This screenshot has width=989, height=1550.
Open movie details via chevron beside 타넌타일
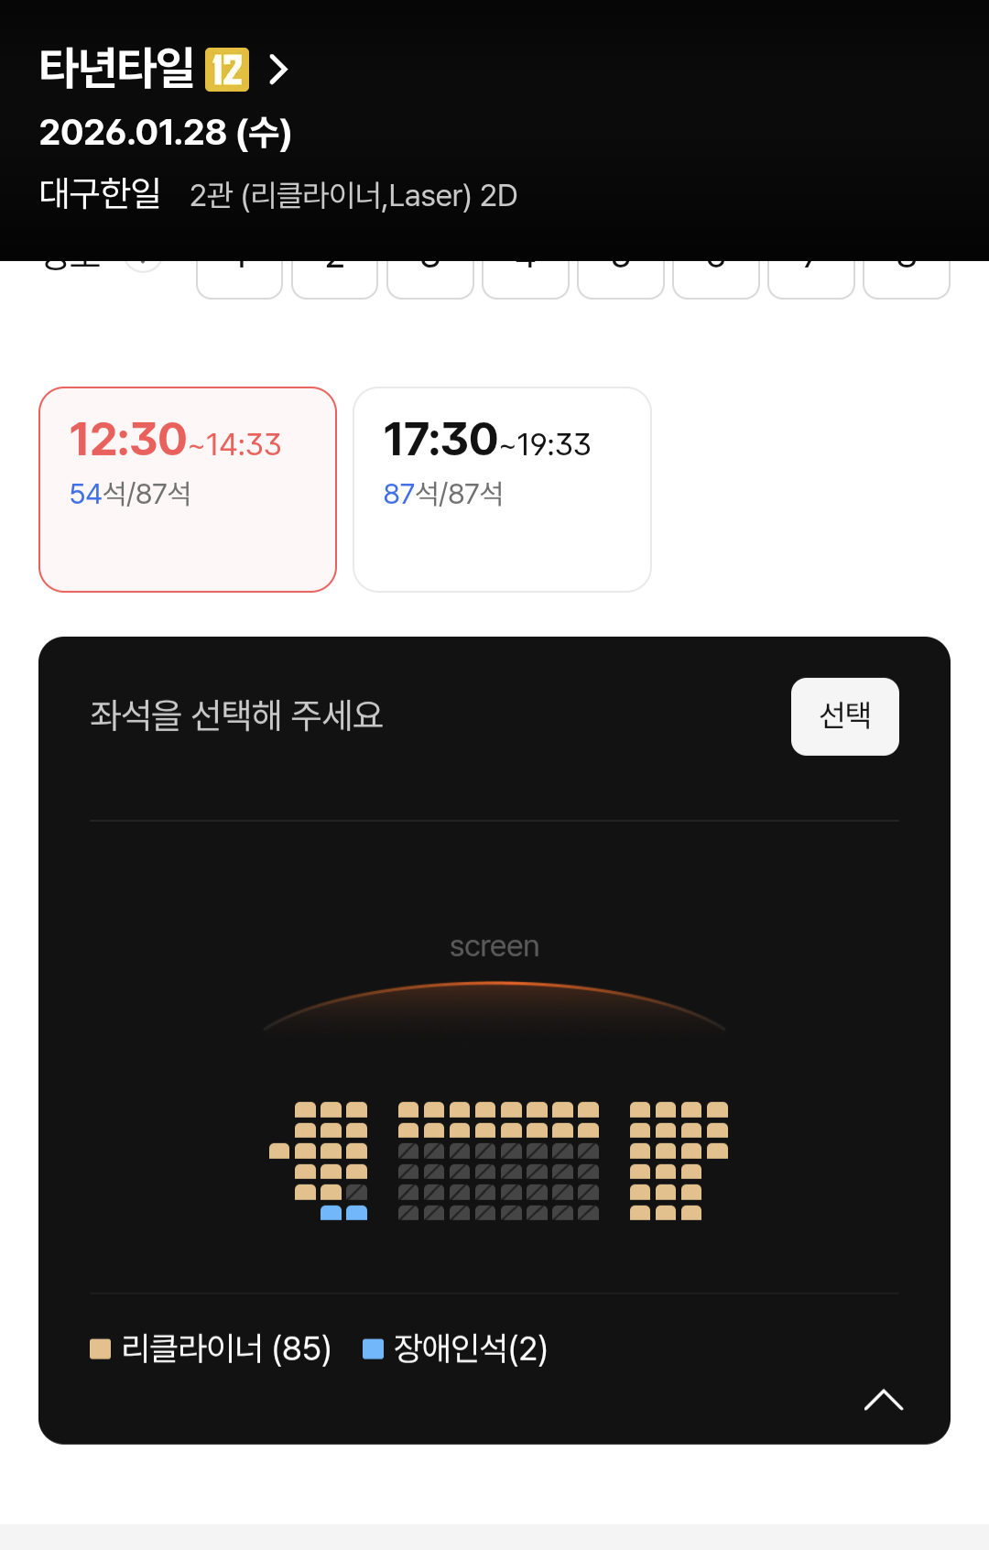coord(278,70)
